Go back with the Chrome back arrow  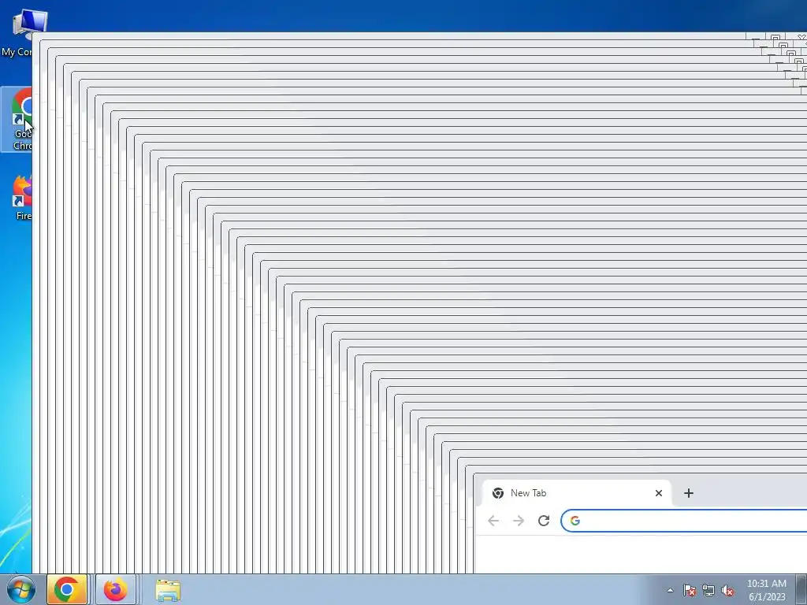pos(493,521)
